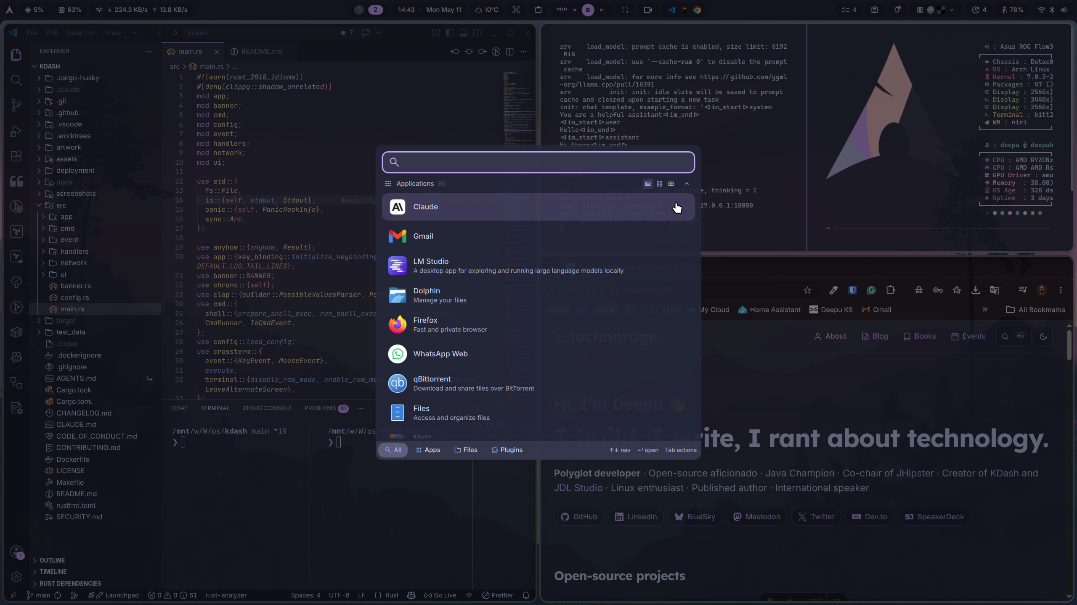Switch to the PROBLEMS panel tab
Image resolution: width=1077 pixels, height=605 pixels.
click(326, 408)
